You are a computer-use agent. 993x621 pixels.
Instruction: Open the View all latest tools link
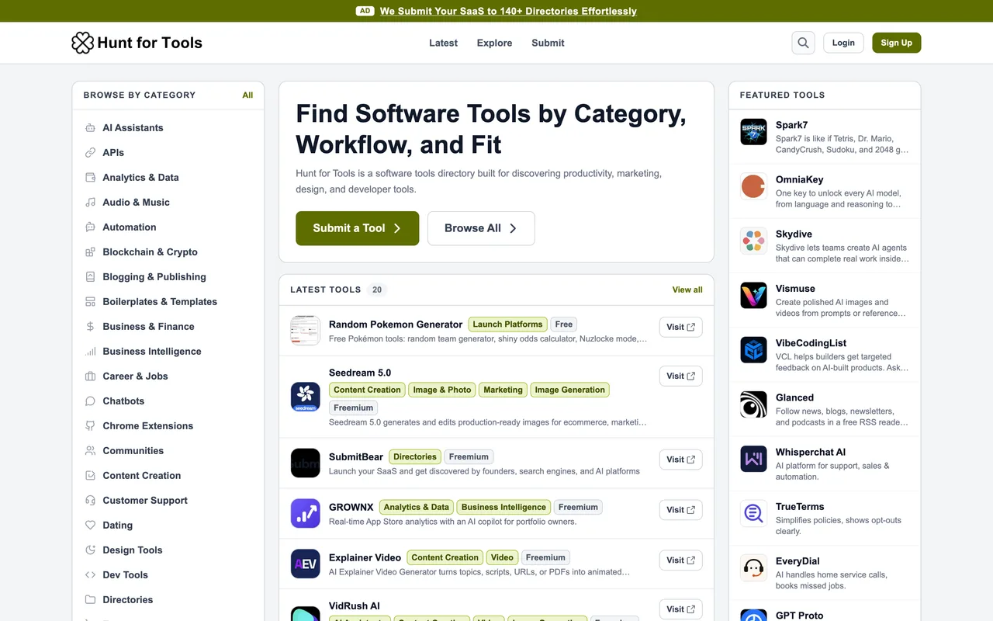[x=687, y=290]
